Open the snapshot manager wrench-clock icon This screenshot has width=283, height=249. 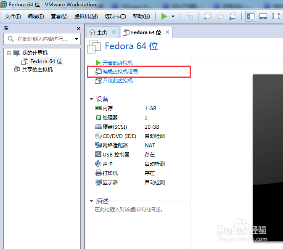click(233, 16)
